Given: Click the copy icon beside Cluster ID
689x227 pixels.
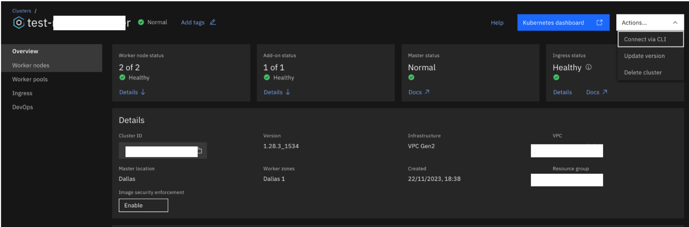Looking at the screenshot, I should click(x=200, y=151).
